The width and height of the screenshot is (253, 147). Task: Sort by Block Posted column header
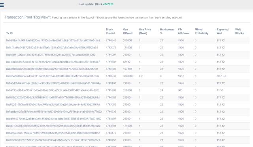(x=110, y=32)
